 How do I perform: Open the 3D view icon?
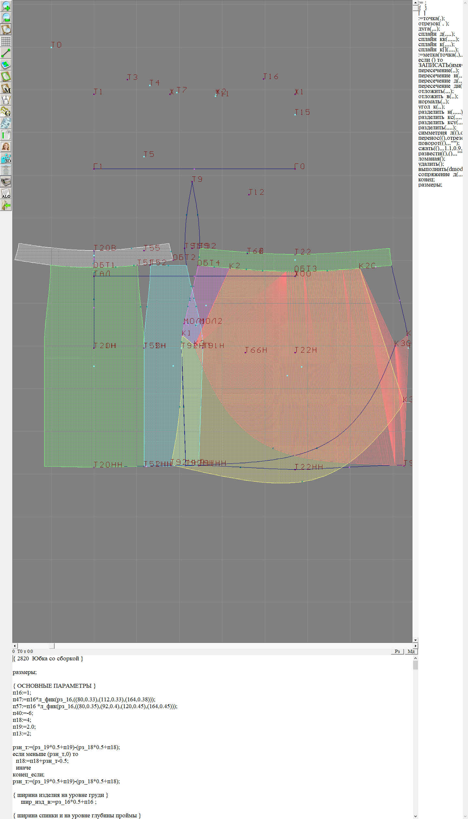pyautogui.click(x=6, y=158)
